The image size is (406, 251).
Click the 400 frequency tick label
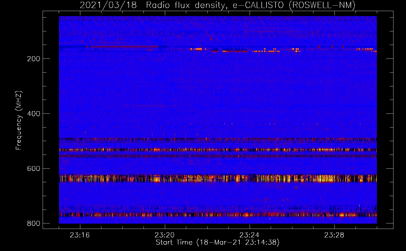point(34,114)
